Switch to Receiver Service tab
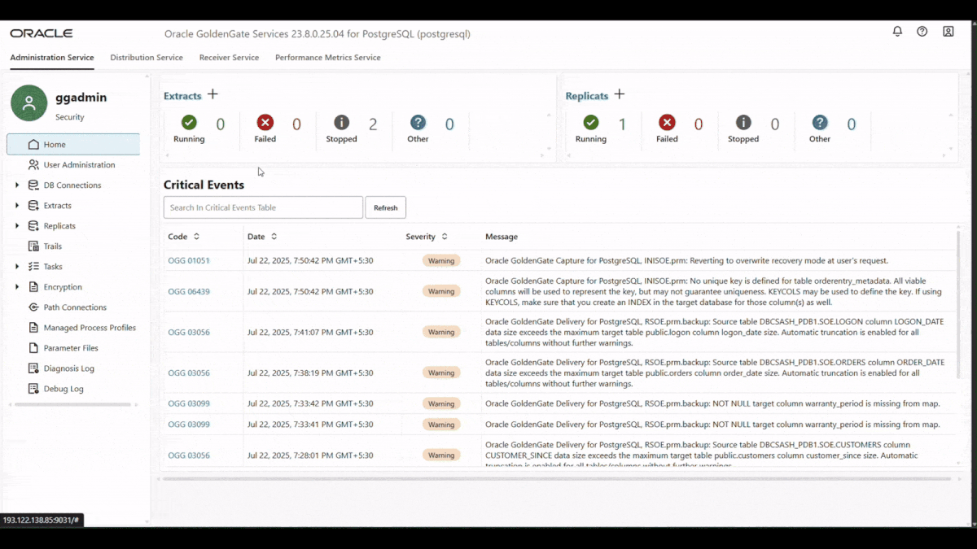This screenshot has height=549, width=977. coord(229,58)
